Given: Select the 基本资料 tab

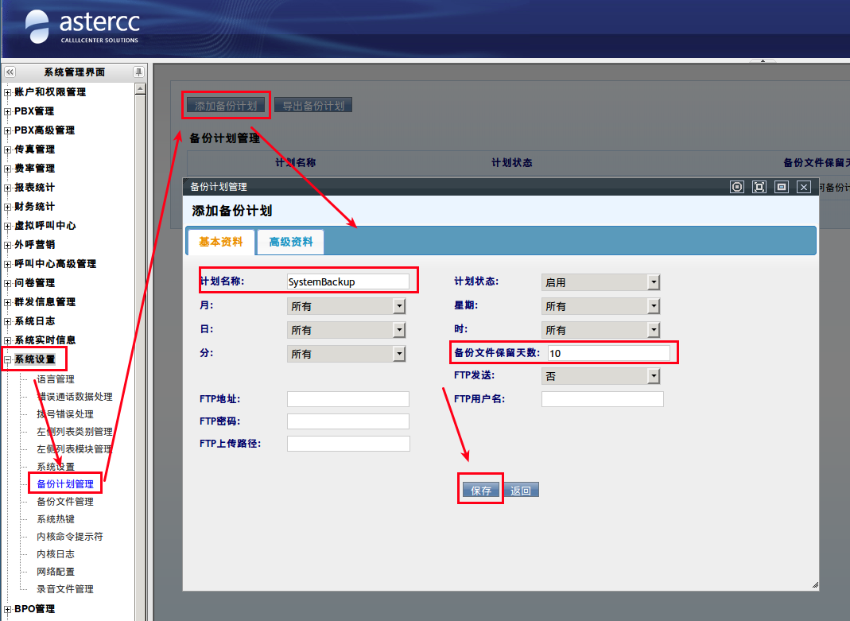Looking at the screenshot, I should coord(220,242).
